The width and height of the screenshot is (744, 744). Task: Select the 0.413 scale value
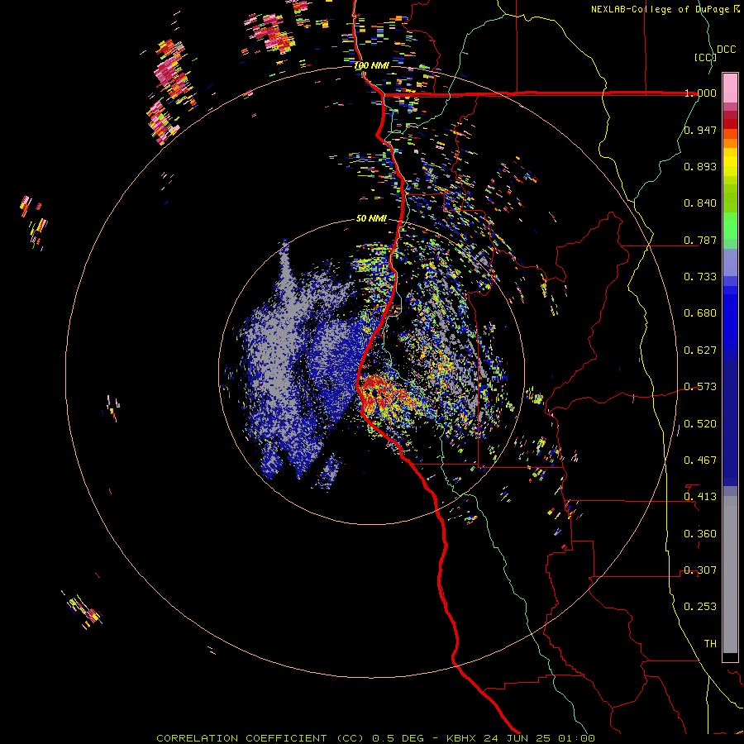[700, 497]
